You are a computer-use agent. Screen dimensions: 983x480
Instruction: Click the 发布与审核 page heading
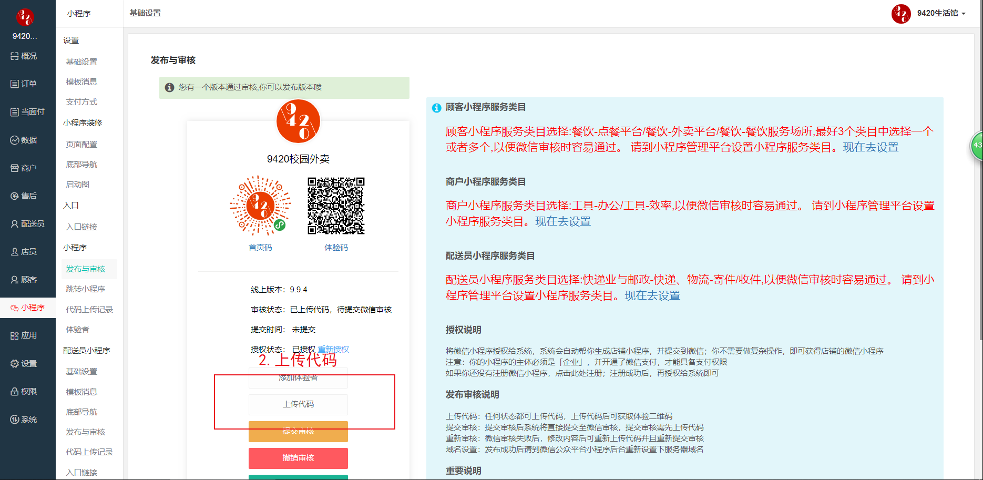point(173,60)
